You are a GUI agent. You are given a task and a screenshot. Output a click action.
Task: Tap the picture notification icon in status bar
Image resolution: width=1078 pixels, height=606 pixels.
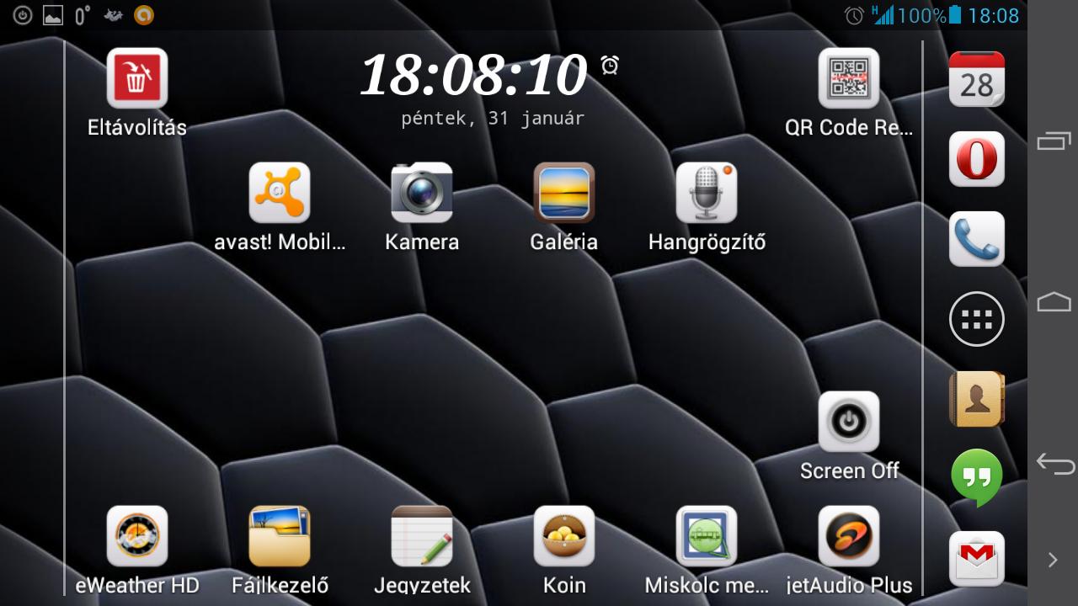[52, 15]
